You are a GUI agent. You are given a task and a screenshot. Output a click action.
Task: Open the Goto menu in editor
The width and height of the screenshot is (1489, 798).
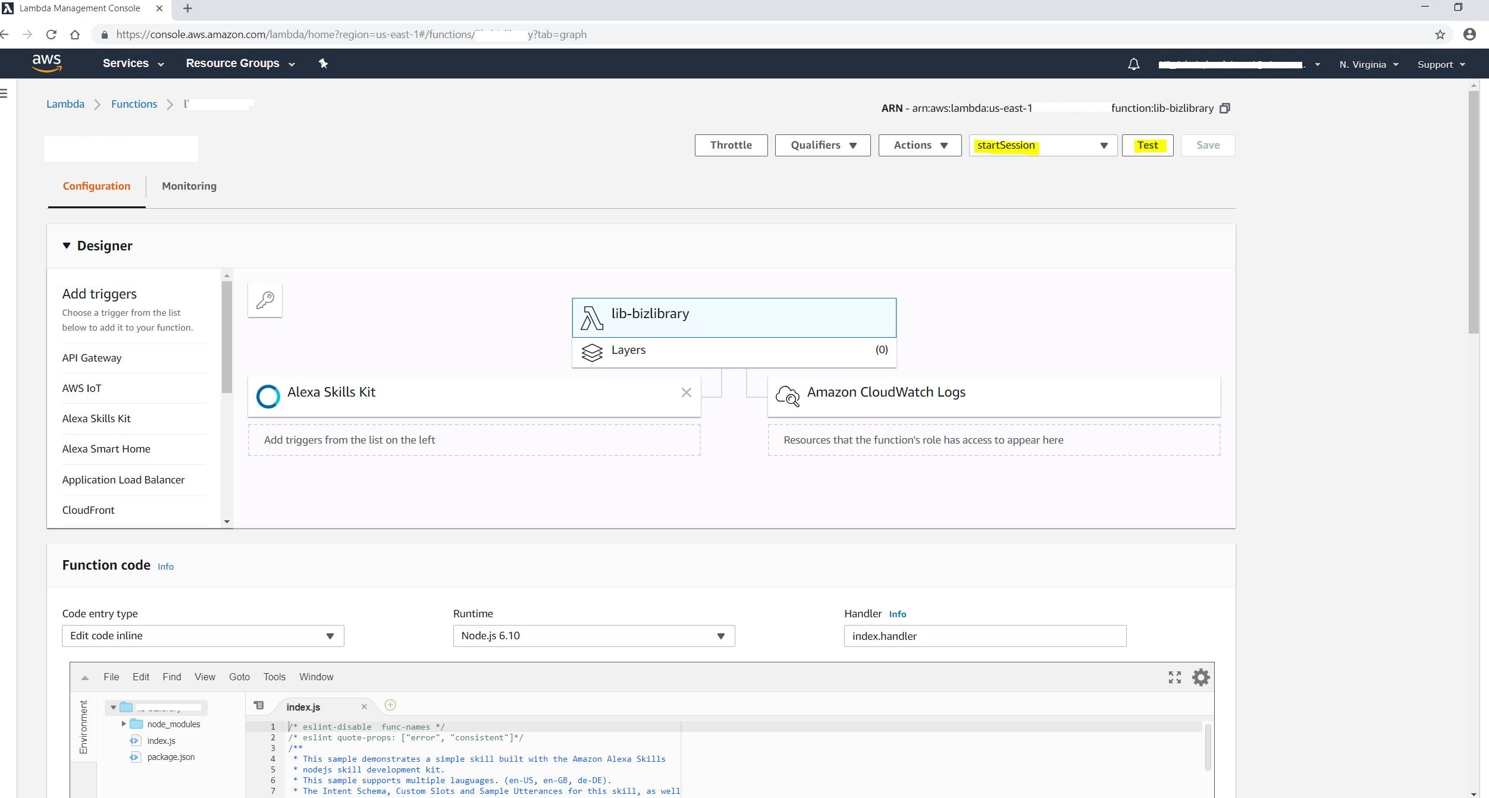tap(239, 677)
